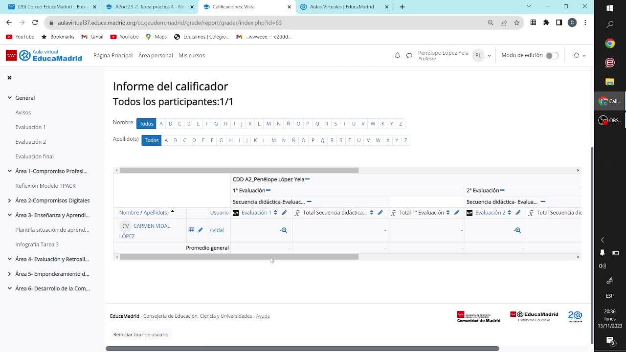The height and width of the screenshot is (352, 626).
Task: Sort by the Evaluación 2 column
Action: (x=509, y=213)
